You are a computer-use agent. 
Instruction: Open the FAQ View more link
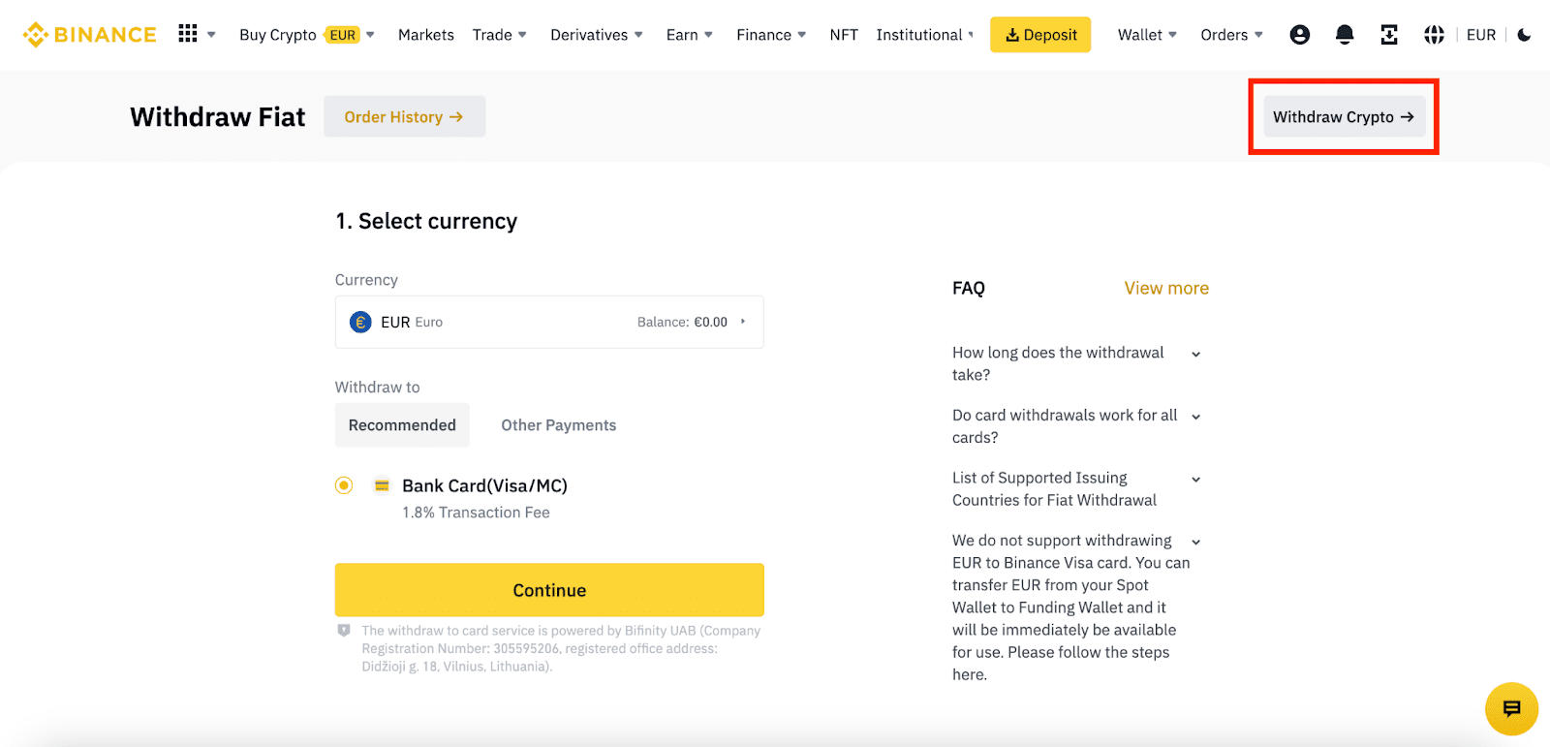pos(1166,288)
